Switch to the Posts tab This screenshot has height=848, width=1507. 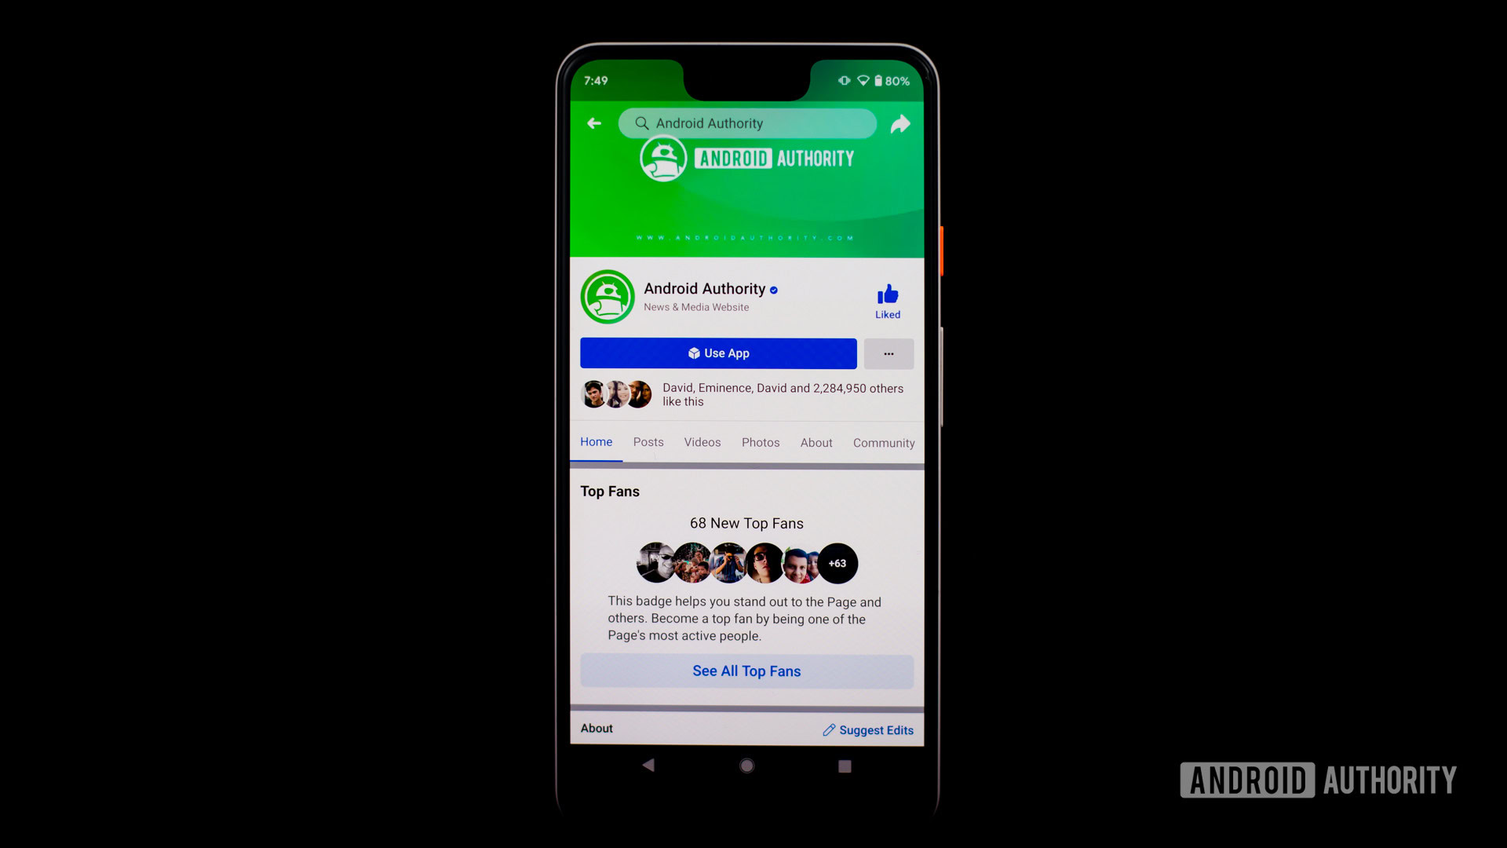(x=648, y=442)
